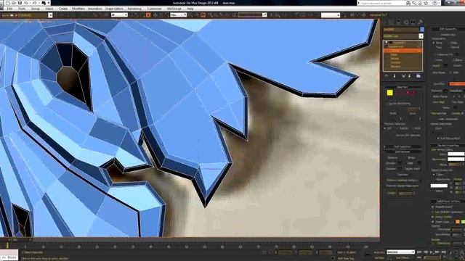Screen dimensions: 465x261
Task: Select Polygon level in modifier stack
Action: (x=395, y=62)
